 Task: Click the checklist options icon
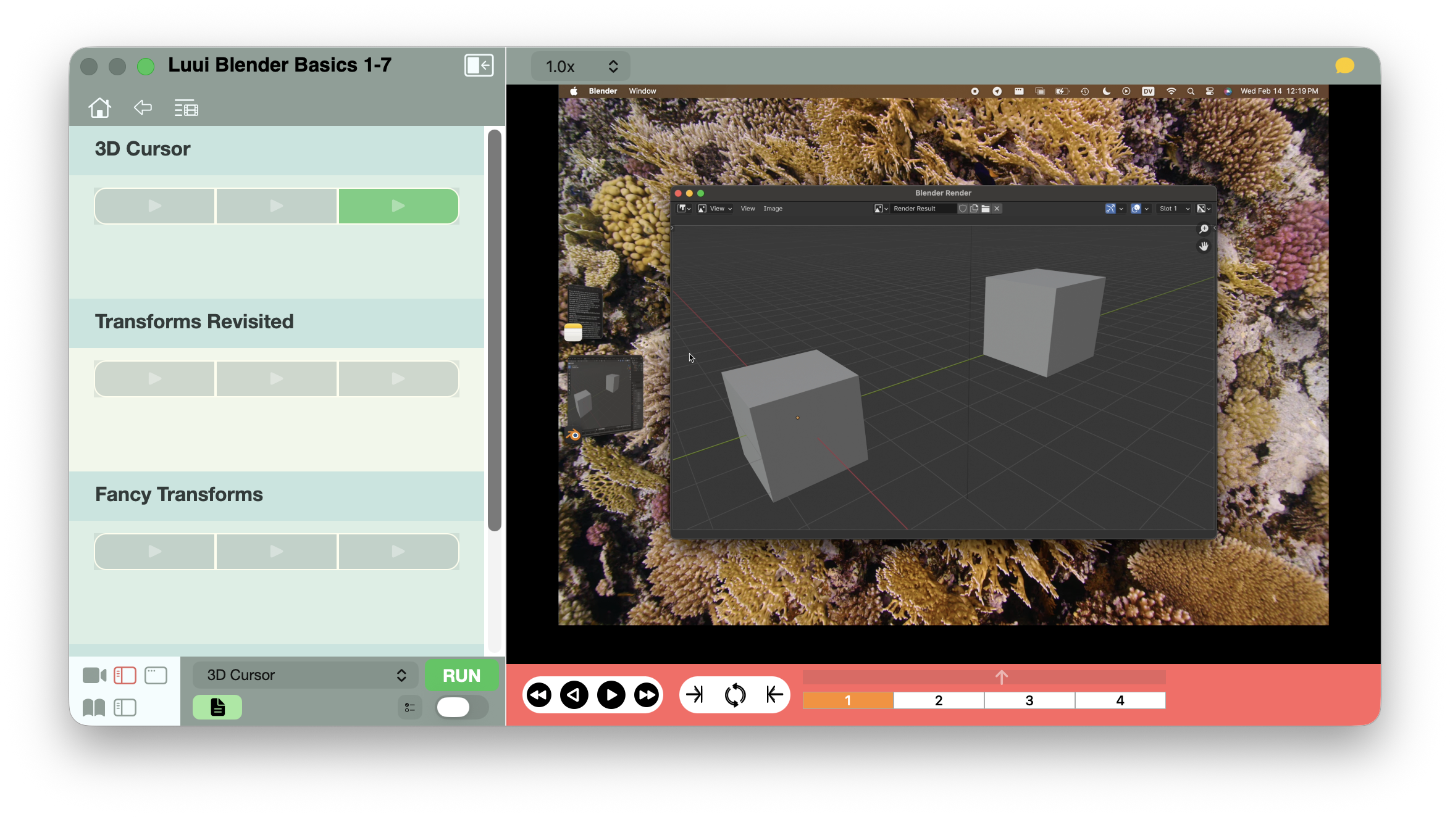tap(410, 707)
